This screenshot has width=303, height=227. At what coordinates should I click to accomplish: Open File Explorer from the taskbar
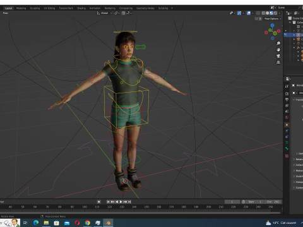pos(46,223)
